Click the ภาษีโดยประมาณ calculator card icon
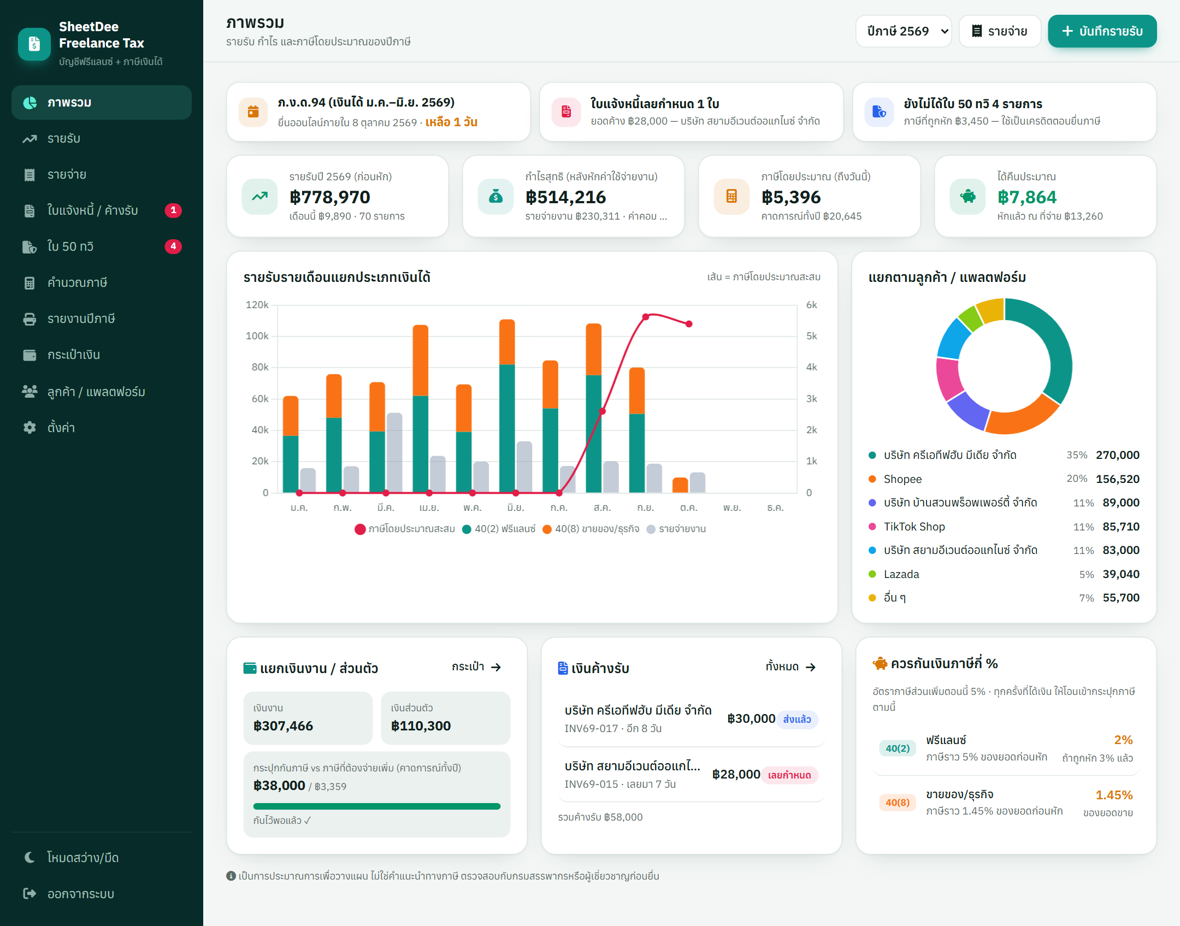The image size is (1180, 926). point(732,197)
